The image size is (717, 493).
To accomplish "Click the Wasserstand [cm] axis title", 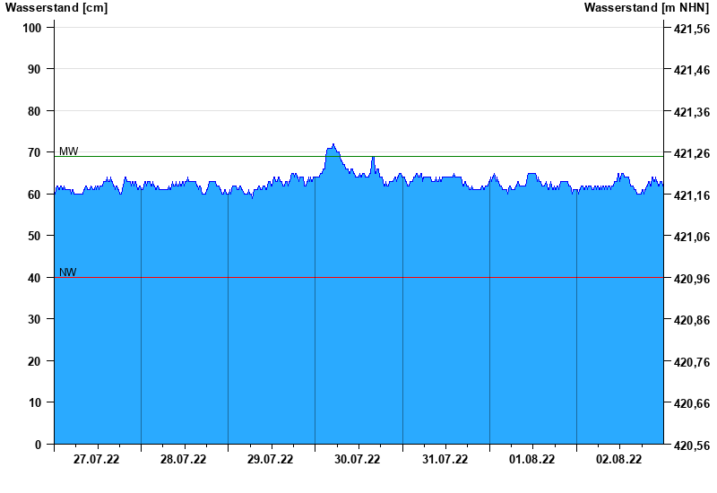I will point(56,7).
